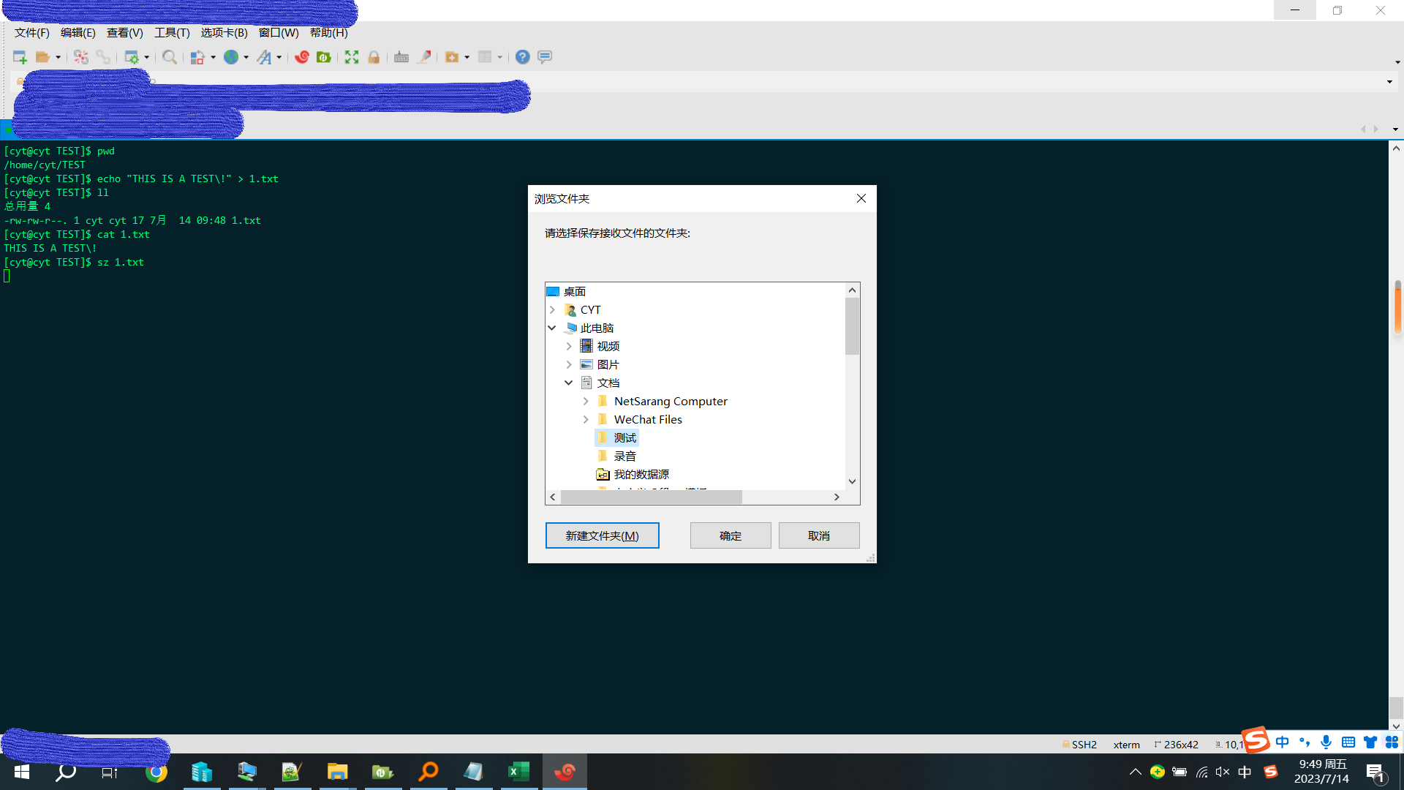Viewport: 1404px width, 790px height.
Task: Click the muted volume tray icon
Action: pos(1223,772)
